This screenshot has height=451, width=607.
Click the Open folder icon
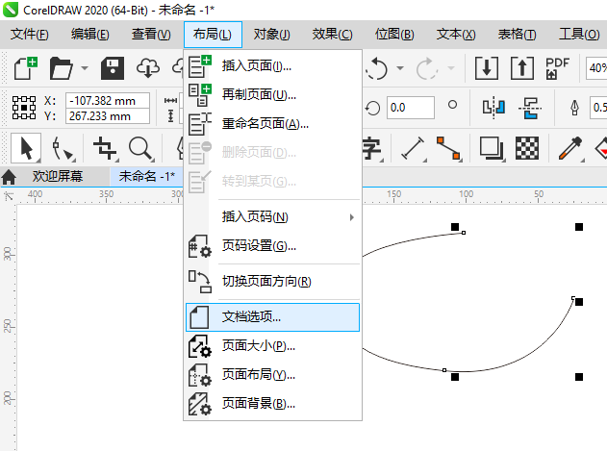(x=61, y=68)
